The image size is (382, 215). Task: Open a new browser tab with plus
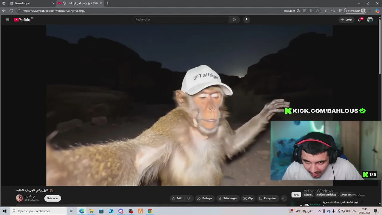[107, 3]
